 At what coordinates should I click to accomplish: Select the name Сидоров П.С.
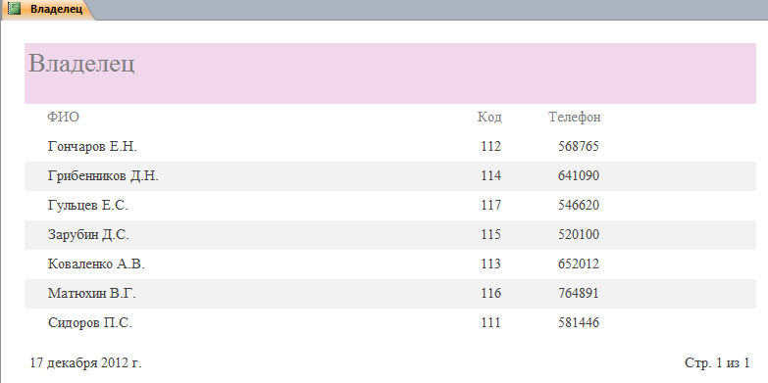point(89,322)
